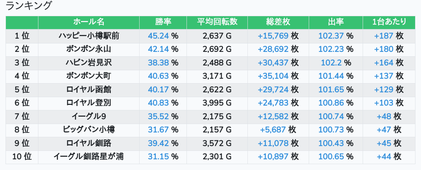The height and width of the screenshot is (170, 421).
Task: Open hall ハッピー小樽駅前
Action: point(89,36)
